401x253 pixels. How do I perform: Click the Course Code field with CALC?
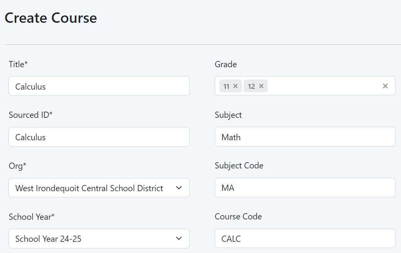[x=305, y=239]
